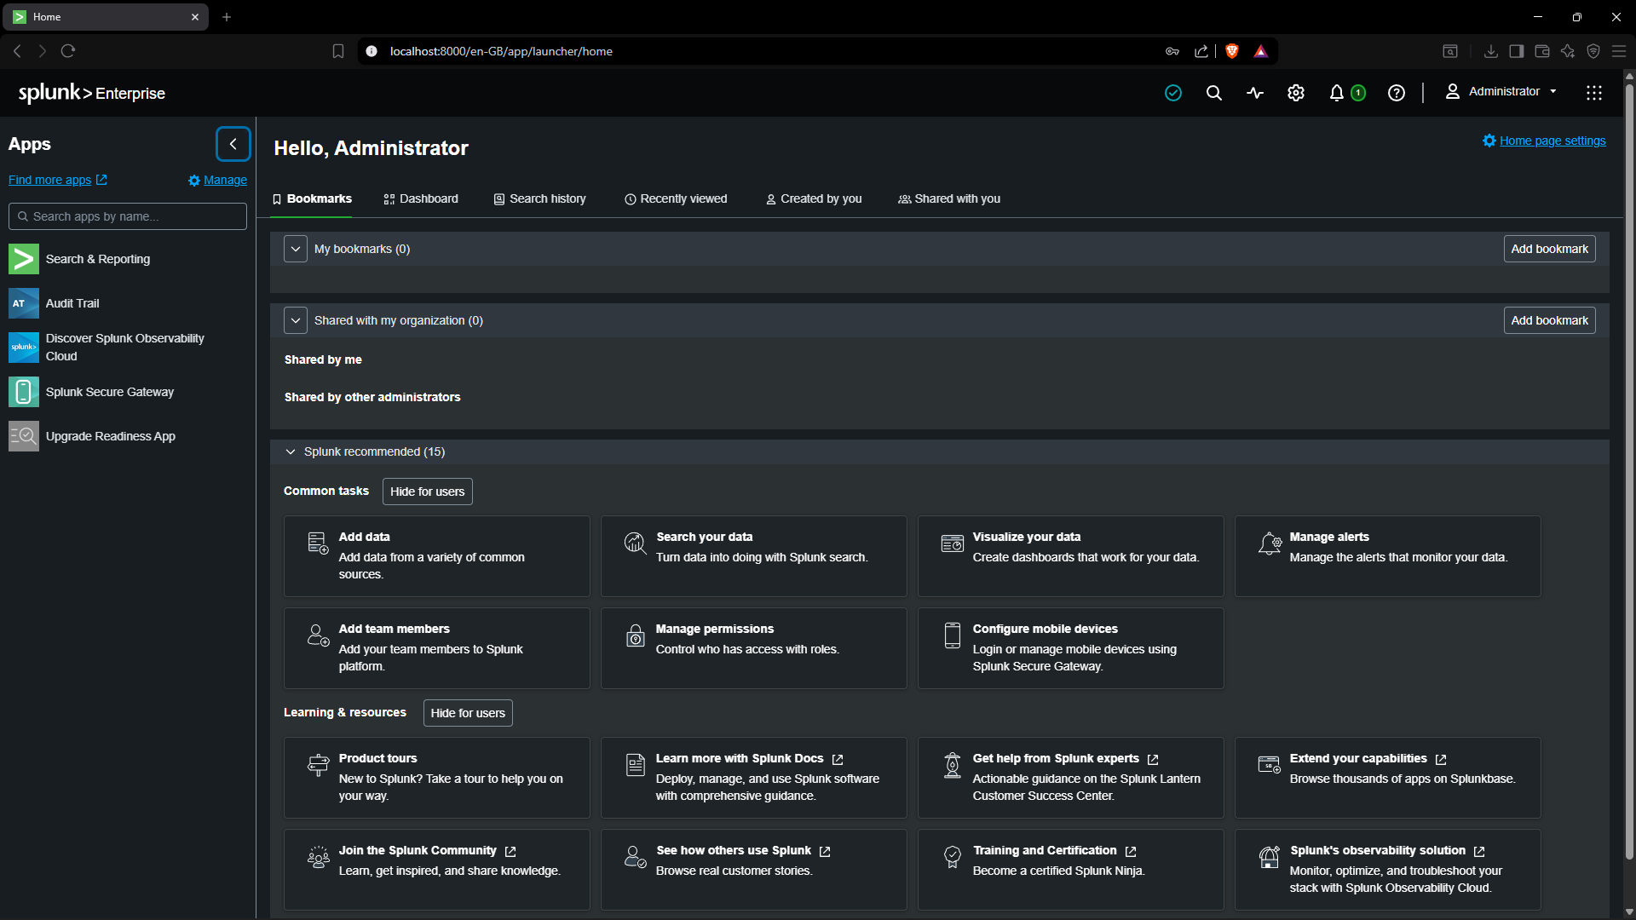Open the activity pulse icon
This screenshot has width=1636, height=920.
click(1255, 93)
